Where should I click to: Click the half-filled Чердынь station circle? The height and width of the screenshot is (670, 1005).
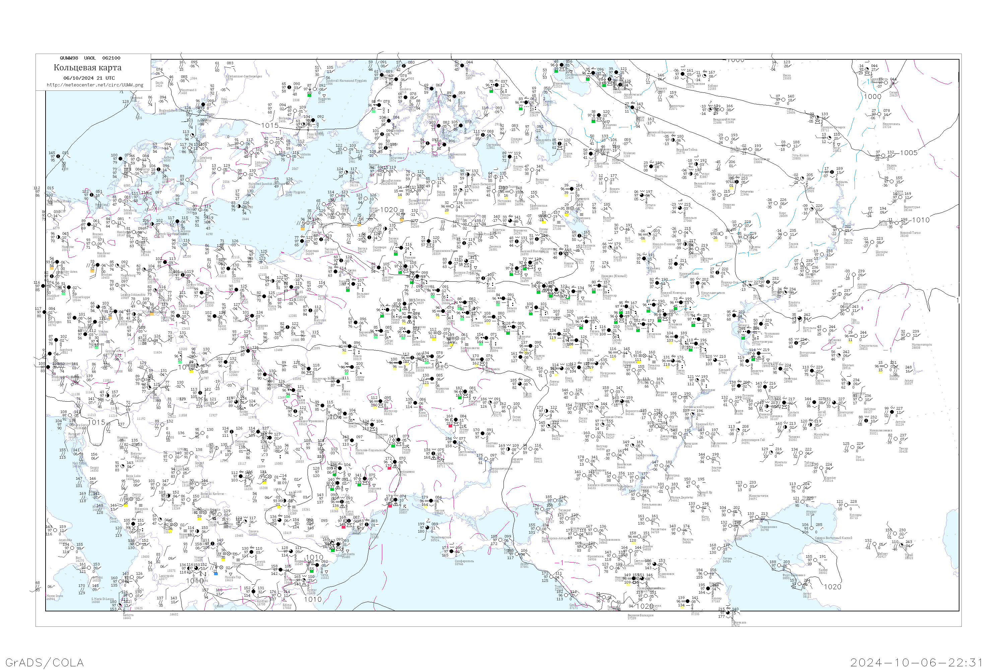pos(833,172)
